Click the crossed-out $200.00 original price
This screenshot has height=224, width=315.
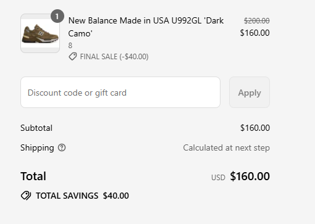tap(257, 20)
